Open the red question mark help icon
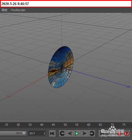 coord(127,133)
